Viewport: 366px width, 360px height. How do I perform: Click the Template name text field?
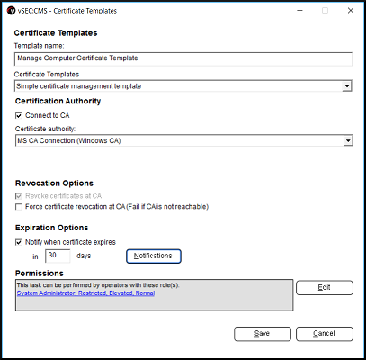[183, 58]
